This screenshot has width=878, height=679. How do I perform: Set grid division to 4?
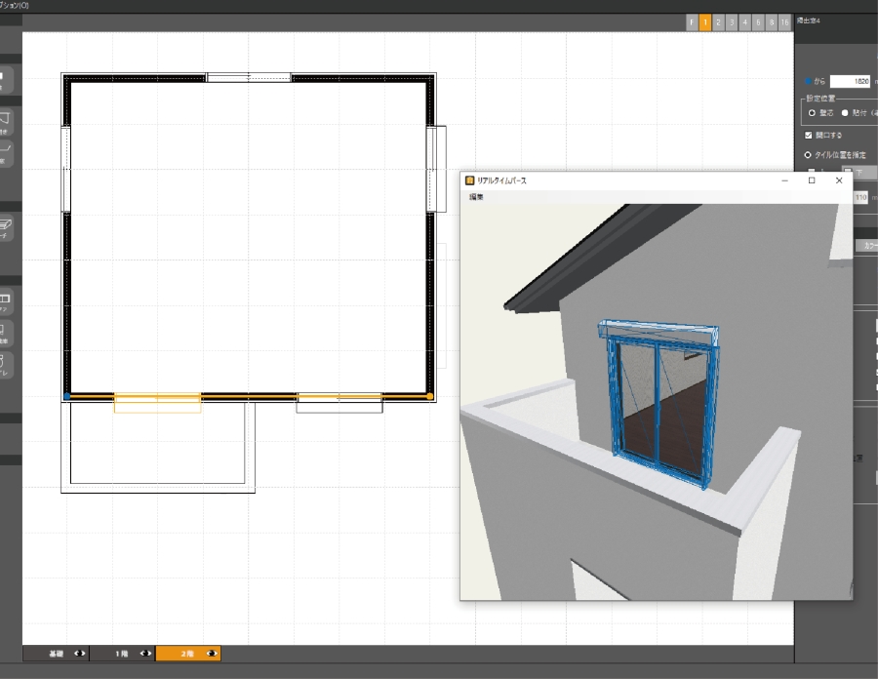point(744,21)
